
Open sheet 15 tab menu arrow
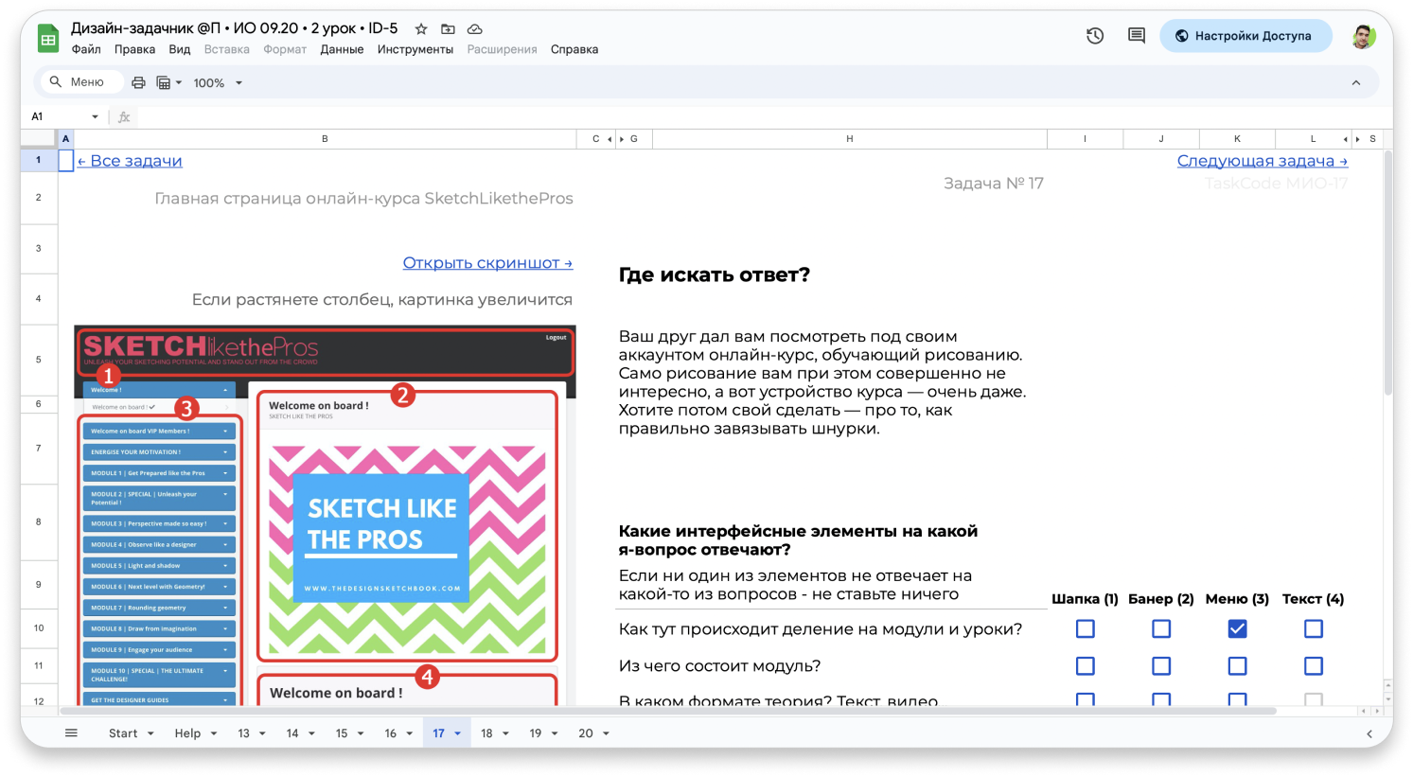[x=361, y=733]
